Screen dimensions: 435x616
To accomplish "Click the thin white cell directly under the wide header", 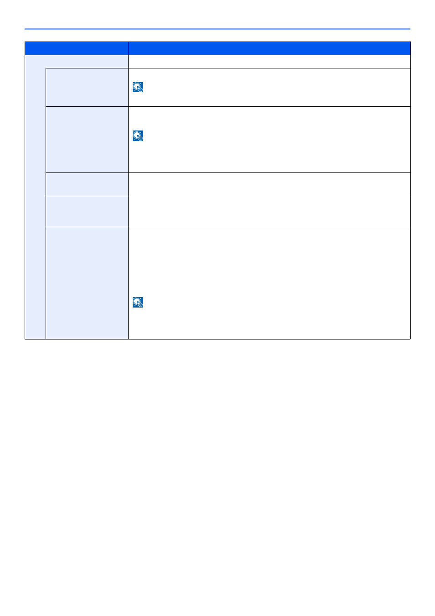I will tap(269, 62).
